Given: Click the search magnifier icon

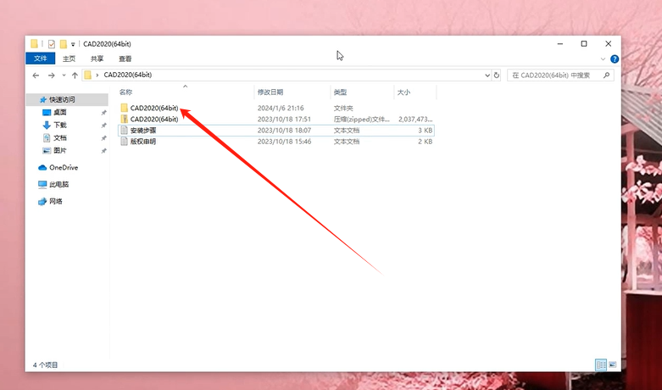Looking at the screenshot, I should [x=607, y=75].
